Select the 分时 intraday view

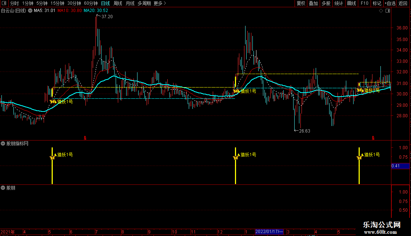click(x=15, y=3)
